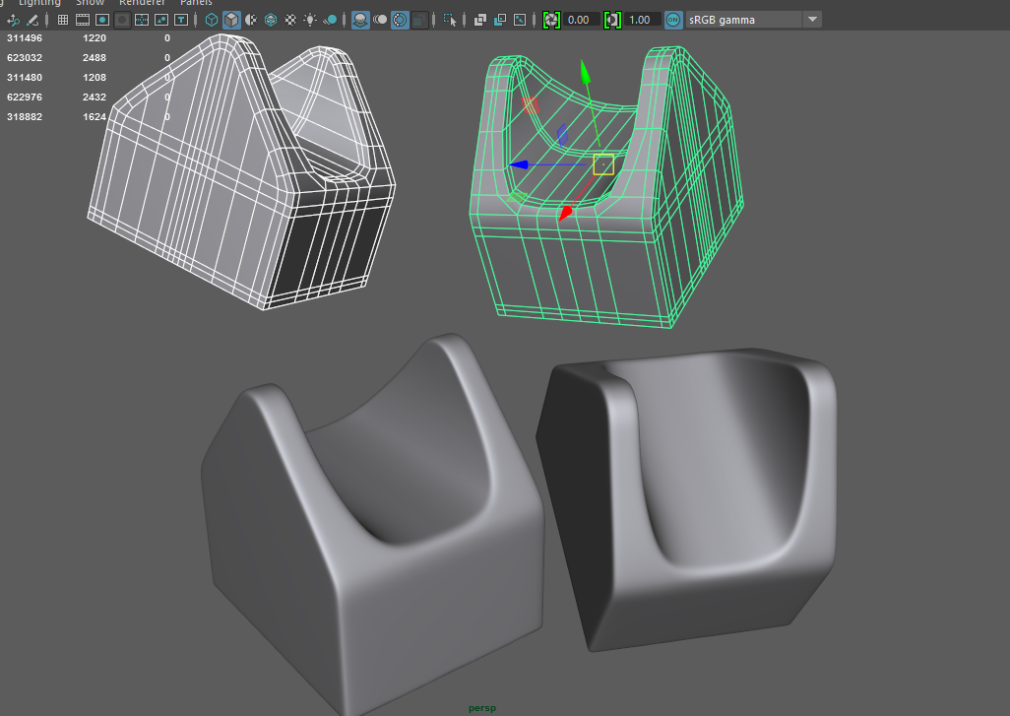Click the red square plane handle
This screenshot has width=1010, height=716.
coord(531,105)
